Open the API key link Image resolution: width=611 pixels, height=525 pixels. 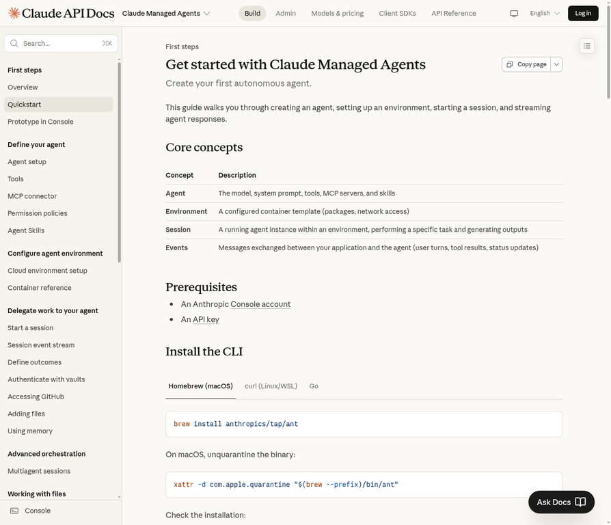tap(206, 319)
